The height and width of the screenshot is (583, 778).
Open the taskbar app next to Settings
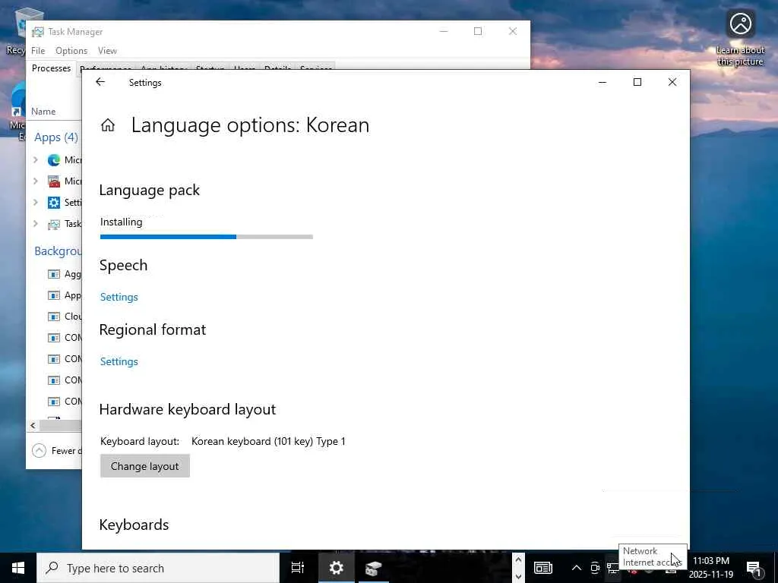(372, 568)
